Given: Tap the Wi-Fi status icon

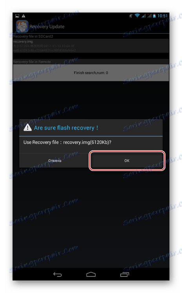Looking at the screenshot, I should point(137,16).
